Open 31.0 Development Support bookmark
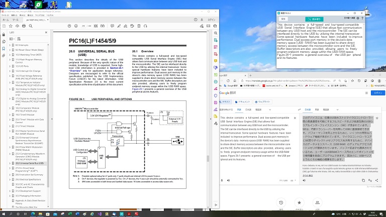 (x=28, y=191)
